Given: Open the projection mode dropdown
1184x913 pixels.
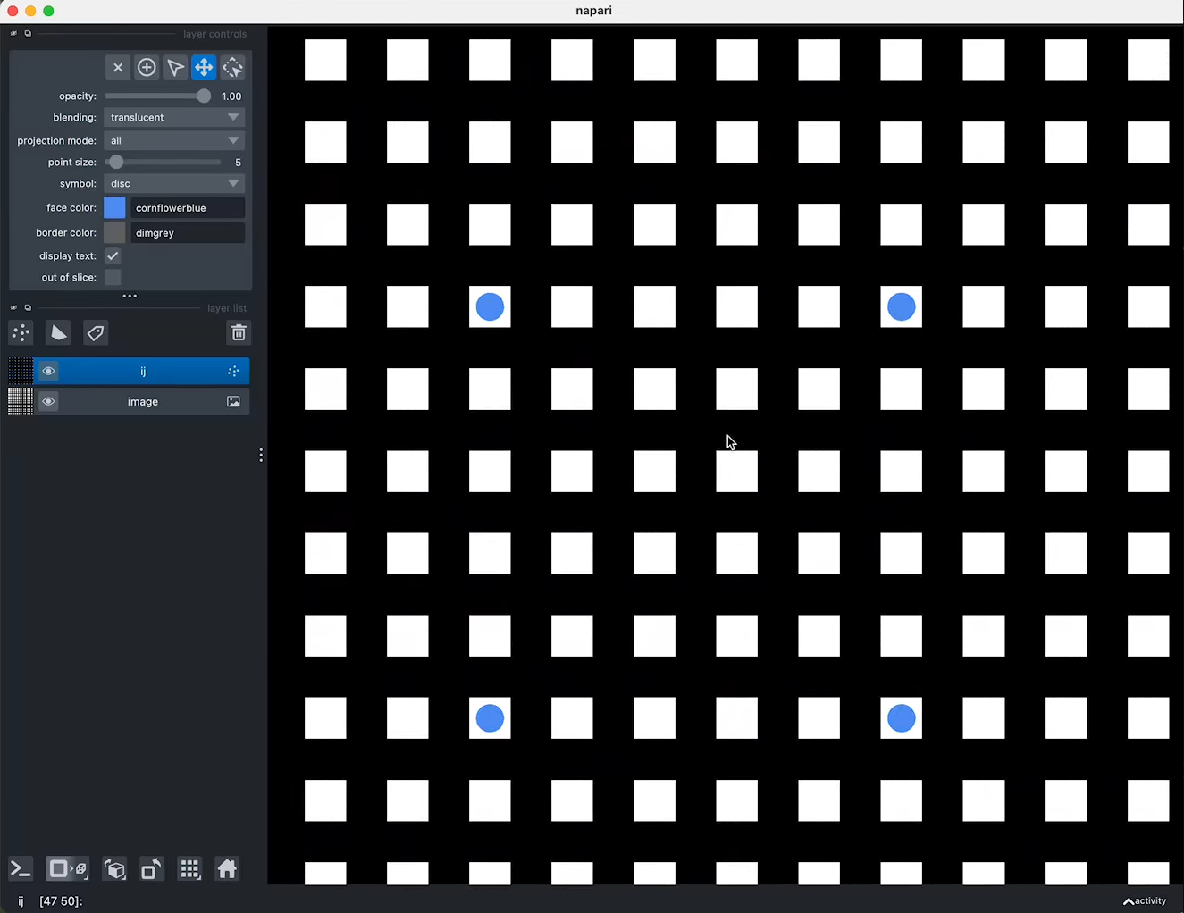Looking at the screenshot, I should point(174,140).
